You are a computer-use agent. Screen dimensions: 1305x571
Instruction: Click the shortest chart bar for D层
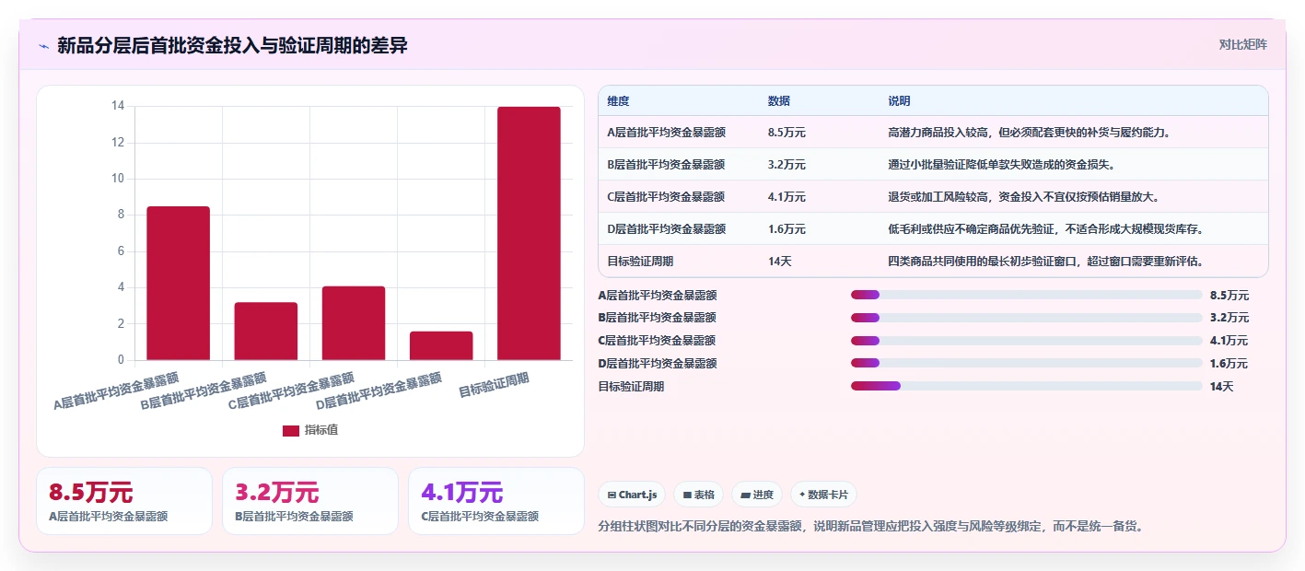point(441,345)
